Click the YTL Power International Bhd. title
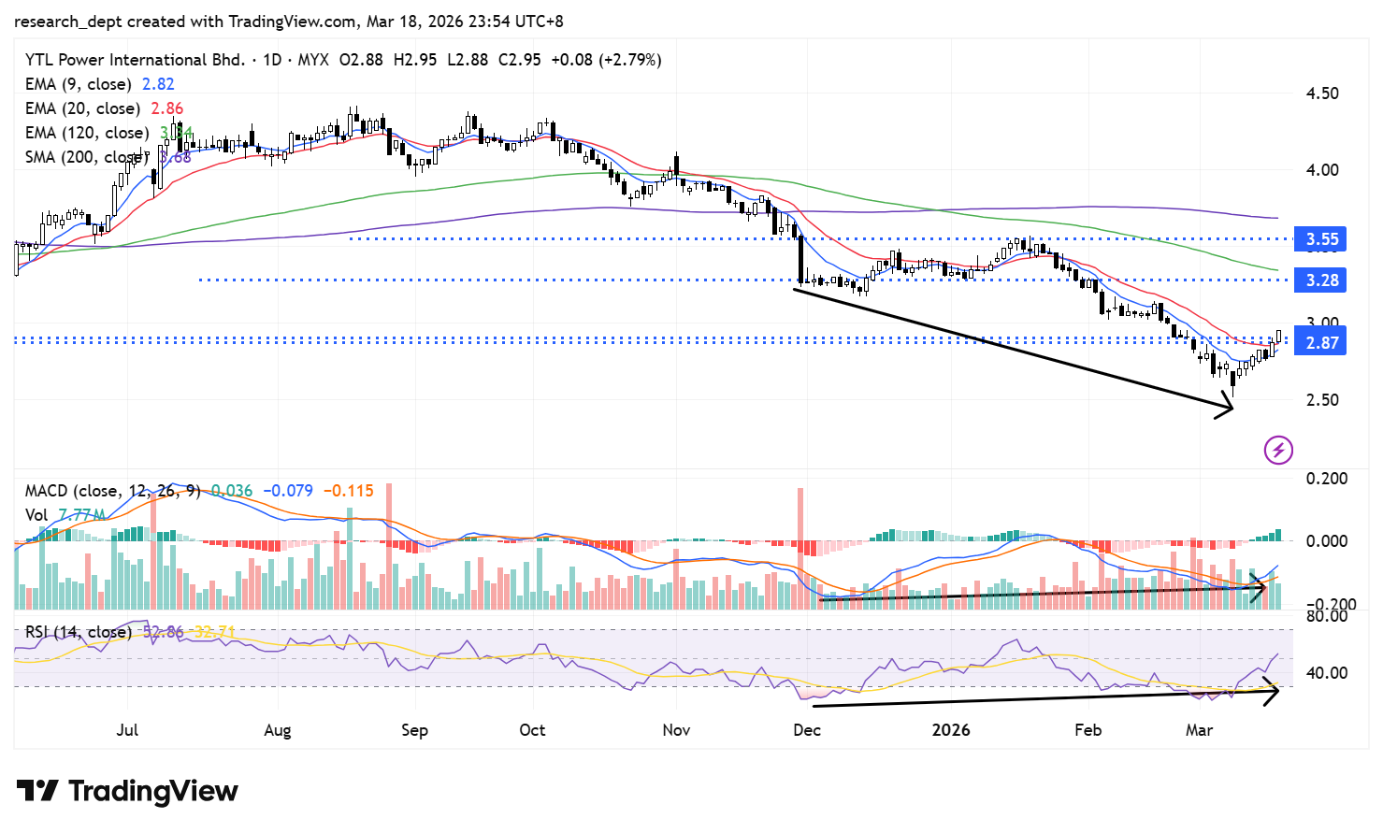Screen dimensions: 1383x833 point(135,60)
